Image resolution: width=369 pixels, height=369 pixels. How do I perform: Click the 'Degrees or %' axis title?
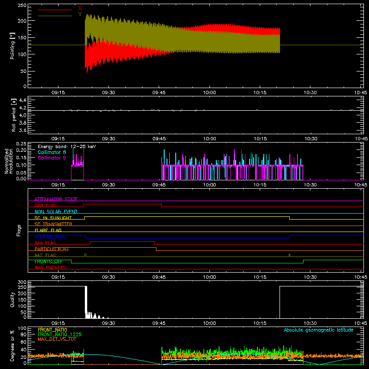pos(12,346)
